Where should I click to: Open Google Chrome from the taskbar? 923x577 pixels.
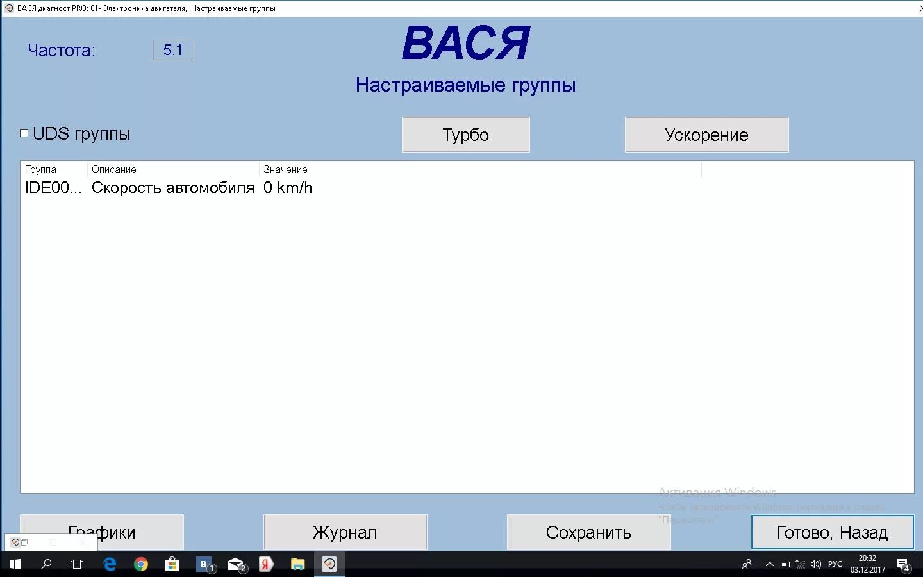(141, 564)
